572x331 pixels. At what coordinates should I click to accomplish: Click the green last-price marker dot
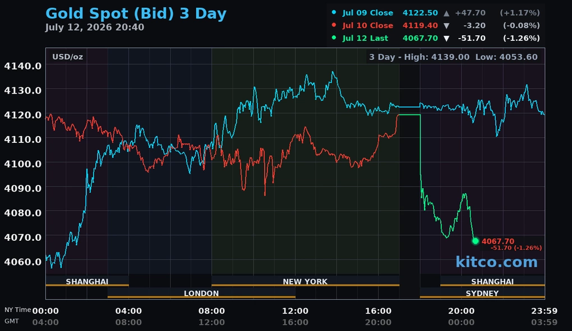476,241
